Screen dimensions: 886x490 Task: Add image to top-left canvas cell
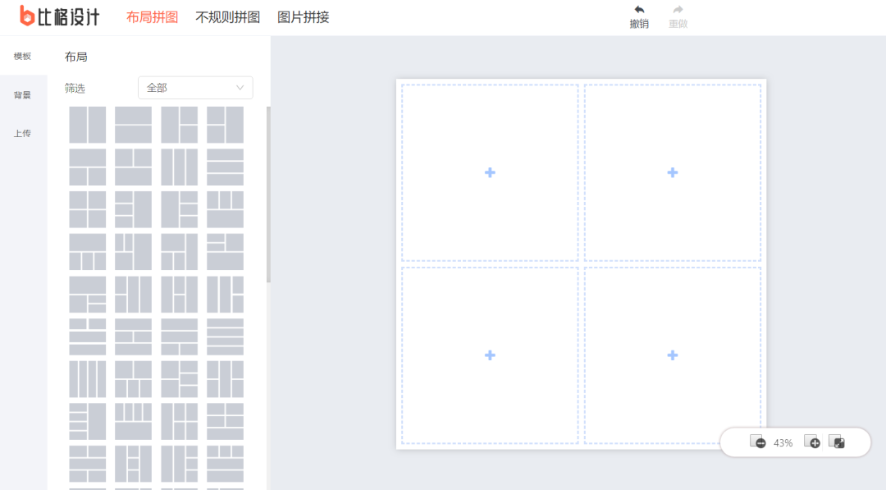(x=490, y=172)
